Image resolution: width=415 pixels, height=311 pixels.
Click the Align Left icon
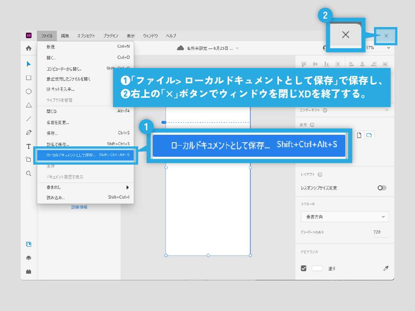351,64
